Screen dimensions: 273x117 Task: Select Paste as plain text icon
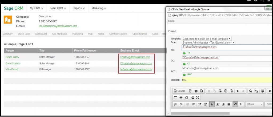[226, 91]
